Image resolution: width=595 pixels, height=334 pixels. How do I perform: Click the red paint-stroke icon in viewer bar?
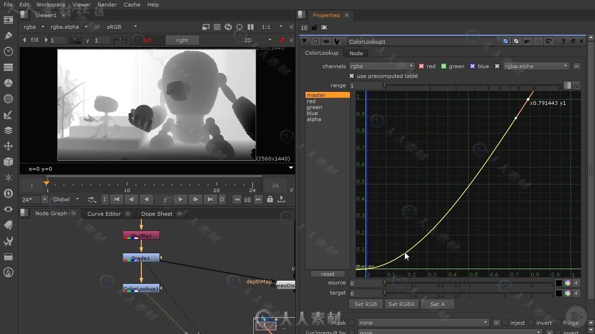282,40
